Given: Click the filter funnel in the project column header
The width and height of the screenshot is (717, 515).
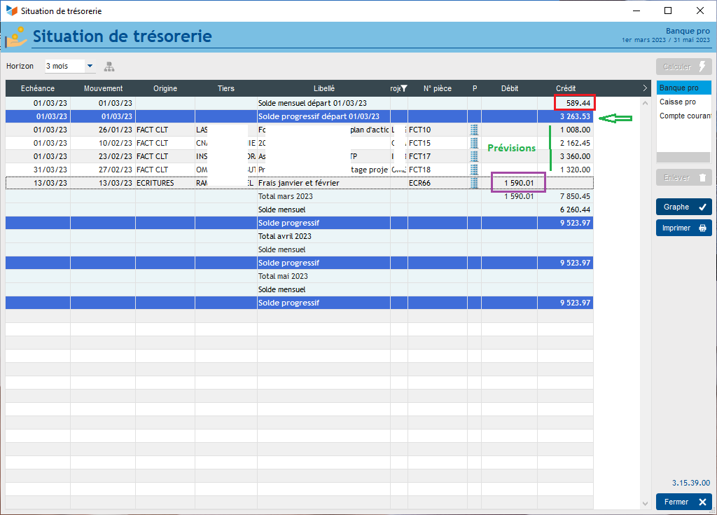Looking at the screenshot, I should pyautogui.click(x=403, y=88).
